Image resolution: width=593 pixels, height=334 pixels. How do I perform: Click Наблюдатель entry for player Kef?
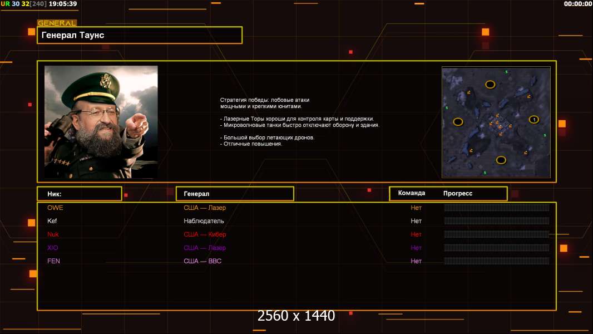[x=203, y=221]
